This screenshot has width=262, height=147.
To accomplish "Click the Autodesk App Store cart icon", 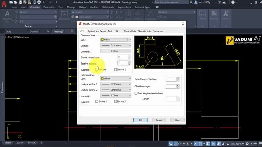I will point(219,2).
